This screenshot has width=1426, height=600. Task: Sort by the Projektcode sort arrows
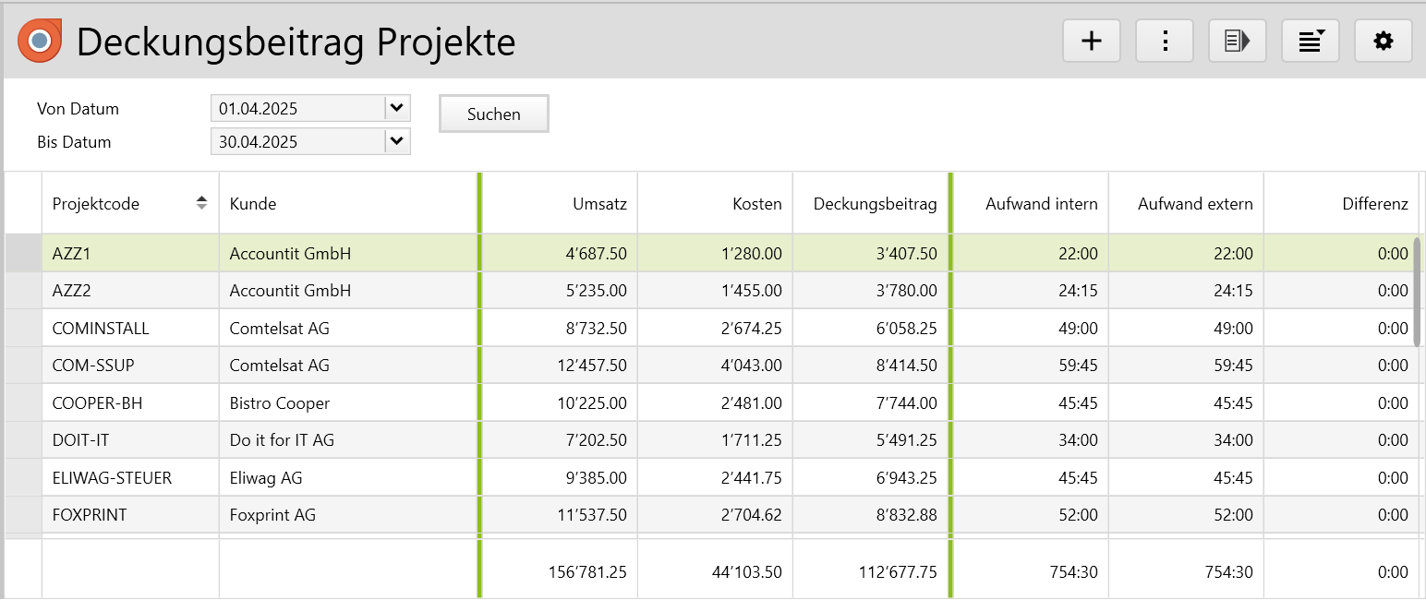pyautogui.click(x=201, y=203)
